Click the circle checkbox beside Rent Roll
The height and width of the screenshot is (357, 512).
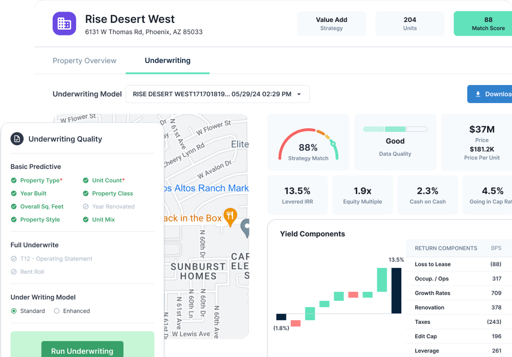point(13,272)
